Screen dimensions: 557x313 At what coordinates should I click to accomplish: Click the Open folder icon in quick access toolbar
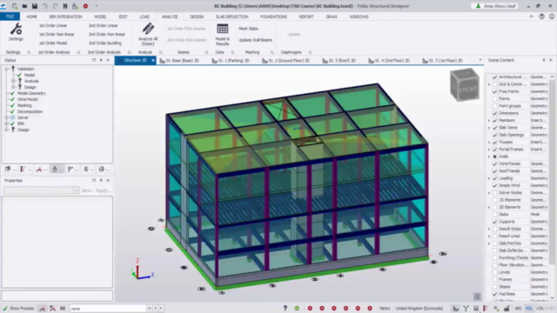tap(24, 6)
